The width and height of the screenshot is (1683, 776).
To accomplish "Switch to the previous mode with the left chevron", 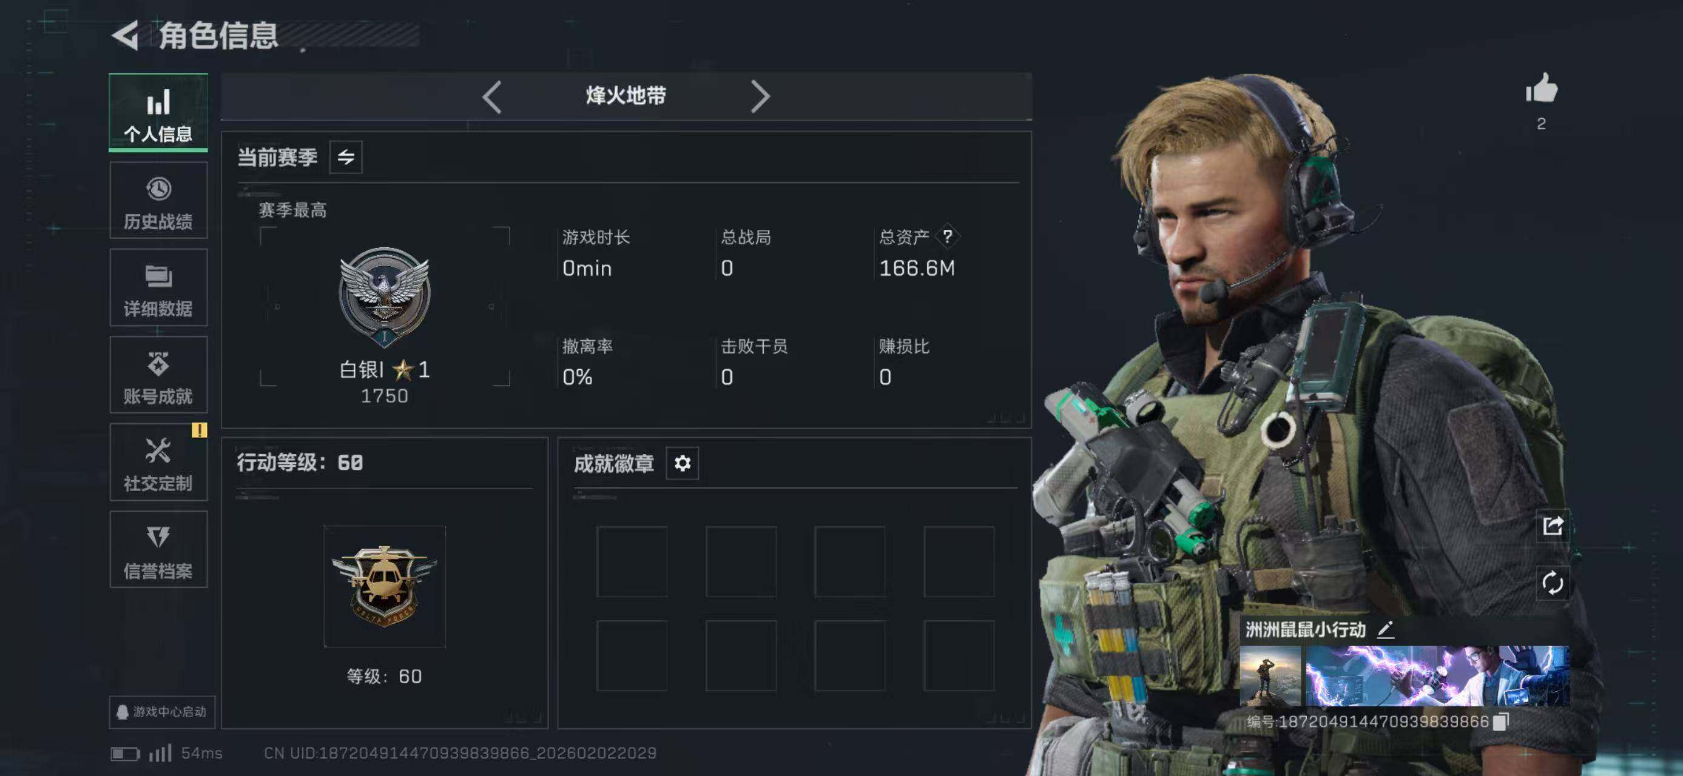I will coord(492,96).
